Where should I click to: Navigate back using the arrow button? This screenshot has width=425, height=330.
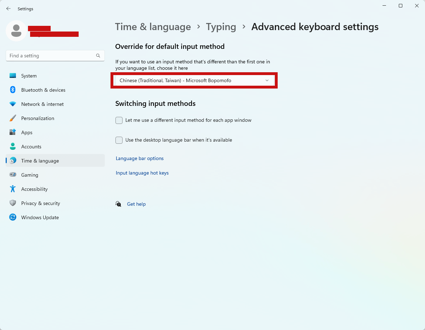[8, 8]
